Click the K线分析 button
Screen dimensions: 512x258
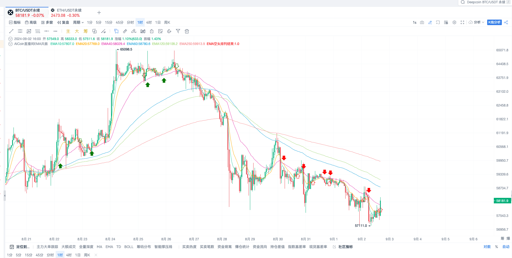[x=494, y=22]
